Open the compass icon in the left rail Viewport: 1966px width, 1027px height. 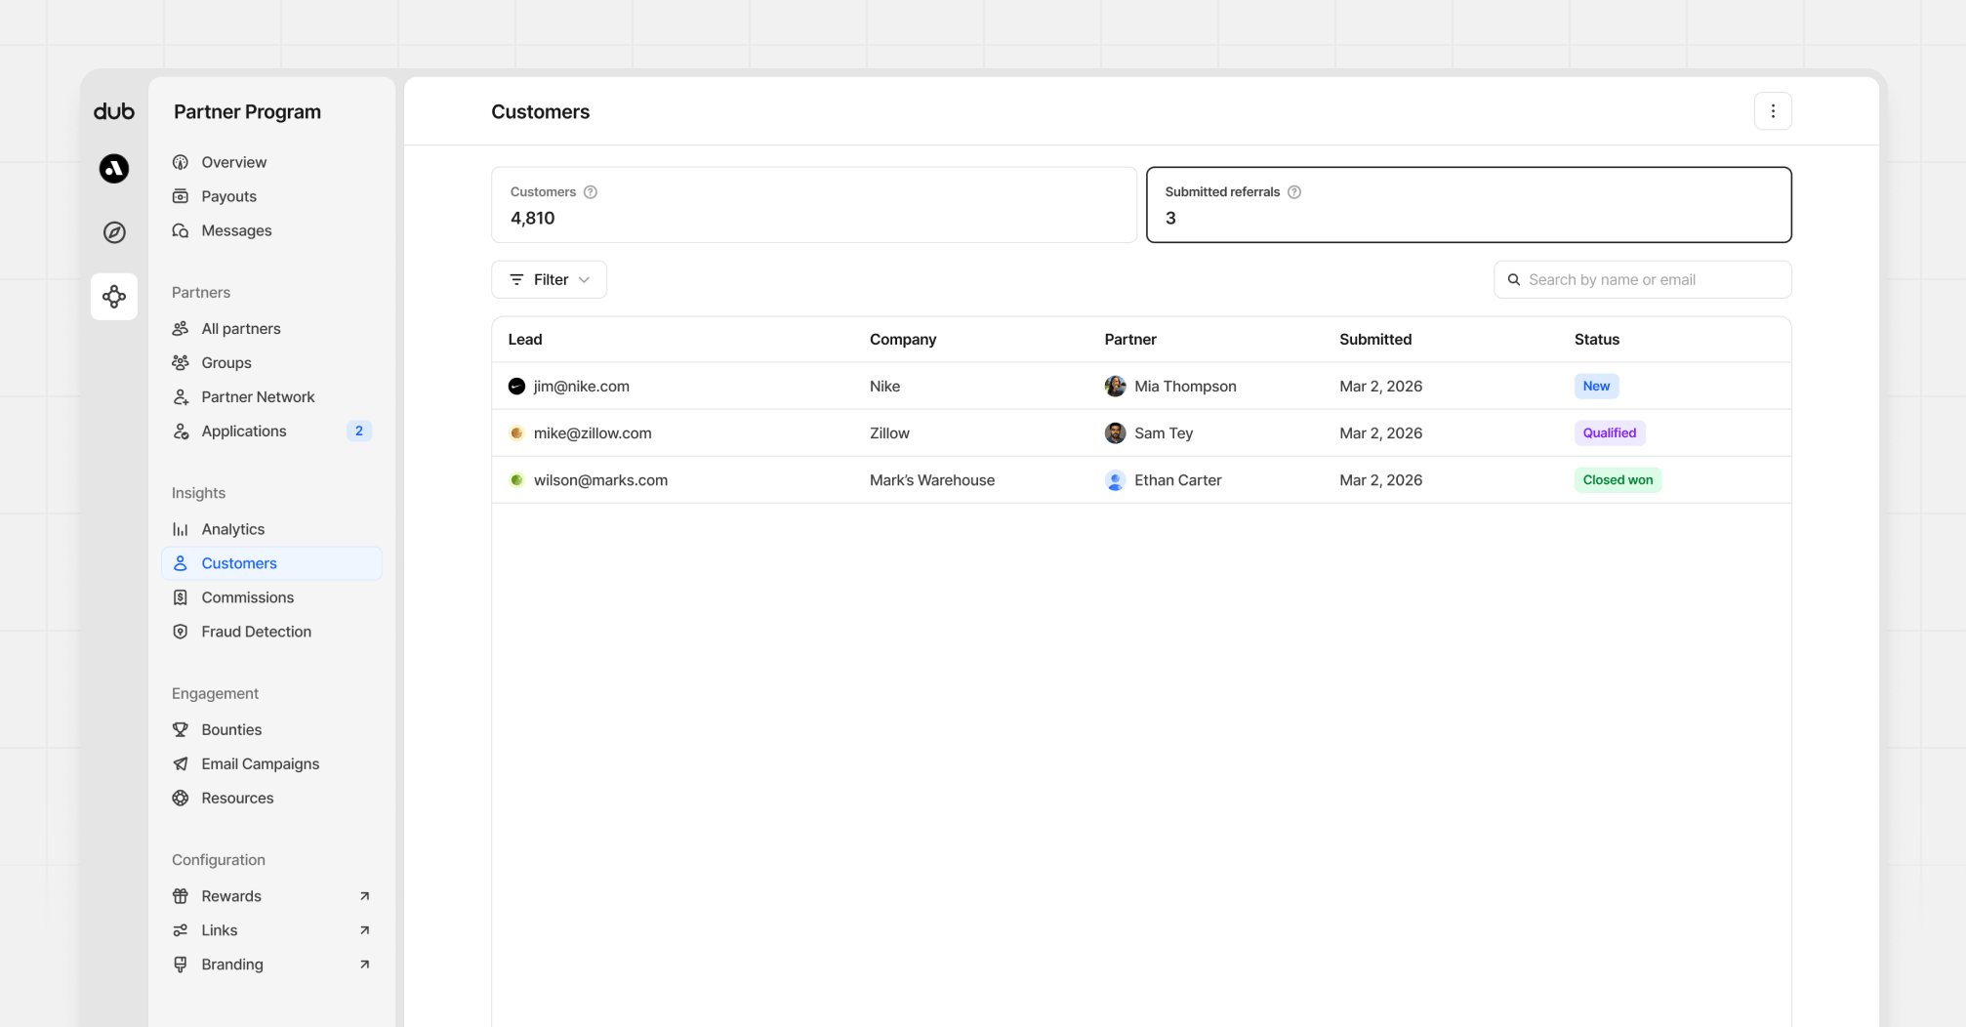(114, 232)
